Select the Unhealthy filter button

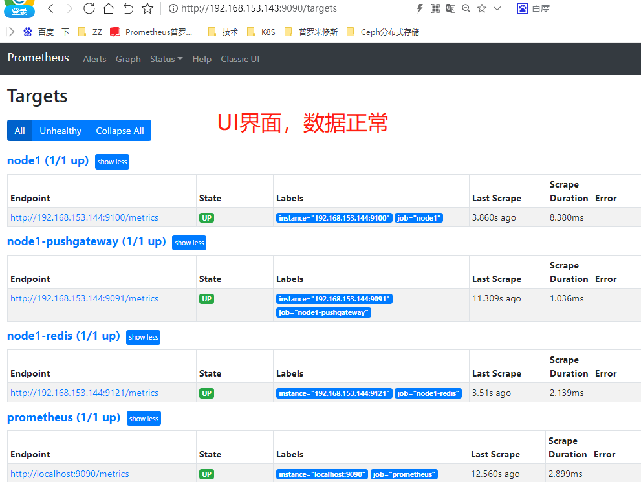(x=61, y=131)
